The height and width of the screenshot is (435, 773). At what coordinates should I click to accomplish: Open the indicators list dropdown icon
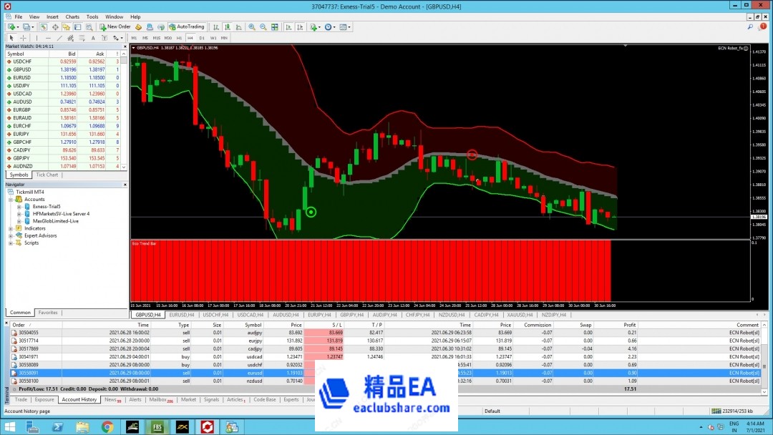point(315,27)
